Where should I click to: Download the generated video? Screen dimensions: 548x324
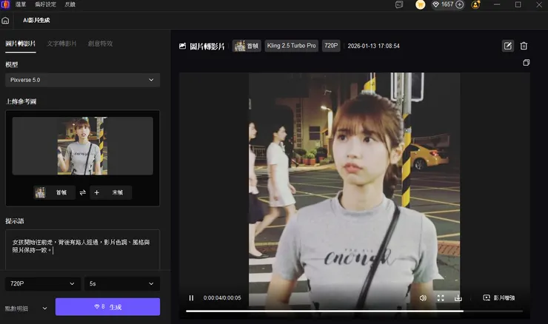(x=458, y=298)
